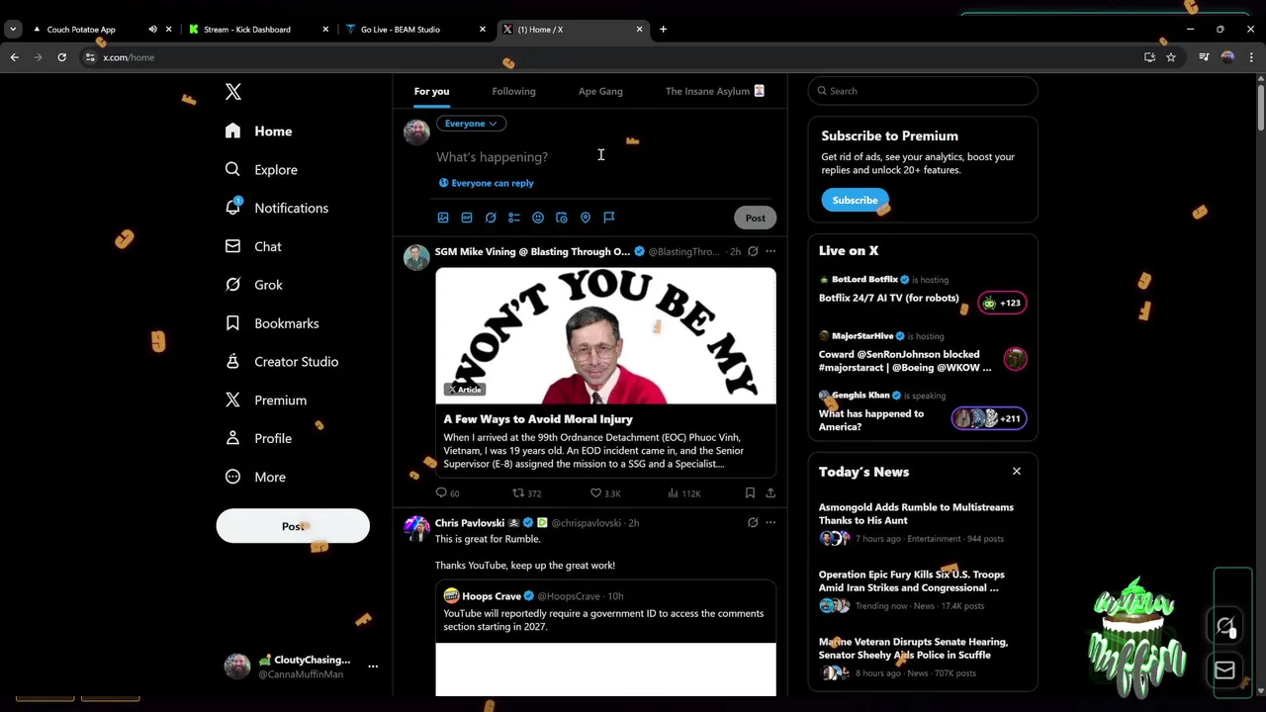Screen dimensions: 1266x712
Task: Switch to the Following tab
Action: point(513,91)
